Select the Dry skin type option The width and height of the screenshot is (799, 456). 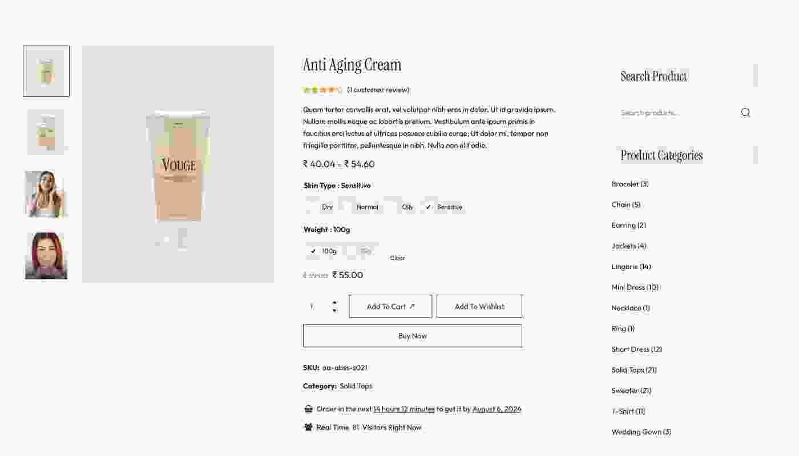[x=327, y=207]
